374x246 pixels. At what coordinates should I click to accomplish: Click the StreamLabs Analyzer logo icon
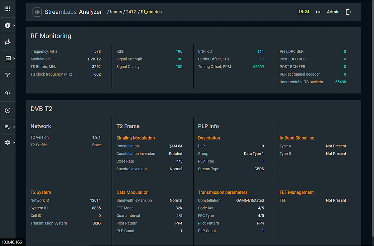pyautogui.click(x=37, y=12)
